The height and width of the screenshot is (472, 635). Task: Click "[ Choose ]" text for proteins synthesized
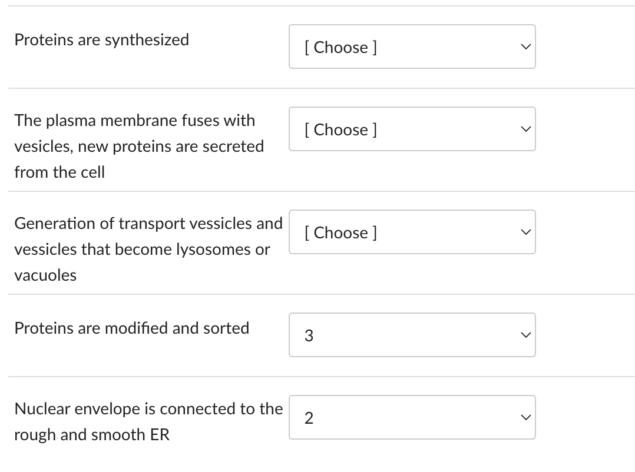click(x=341, y=47)
